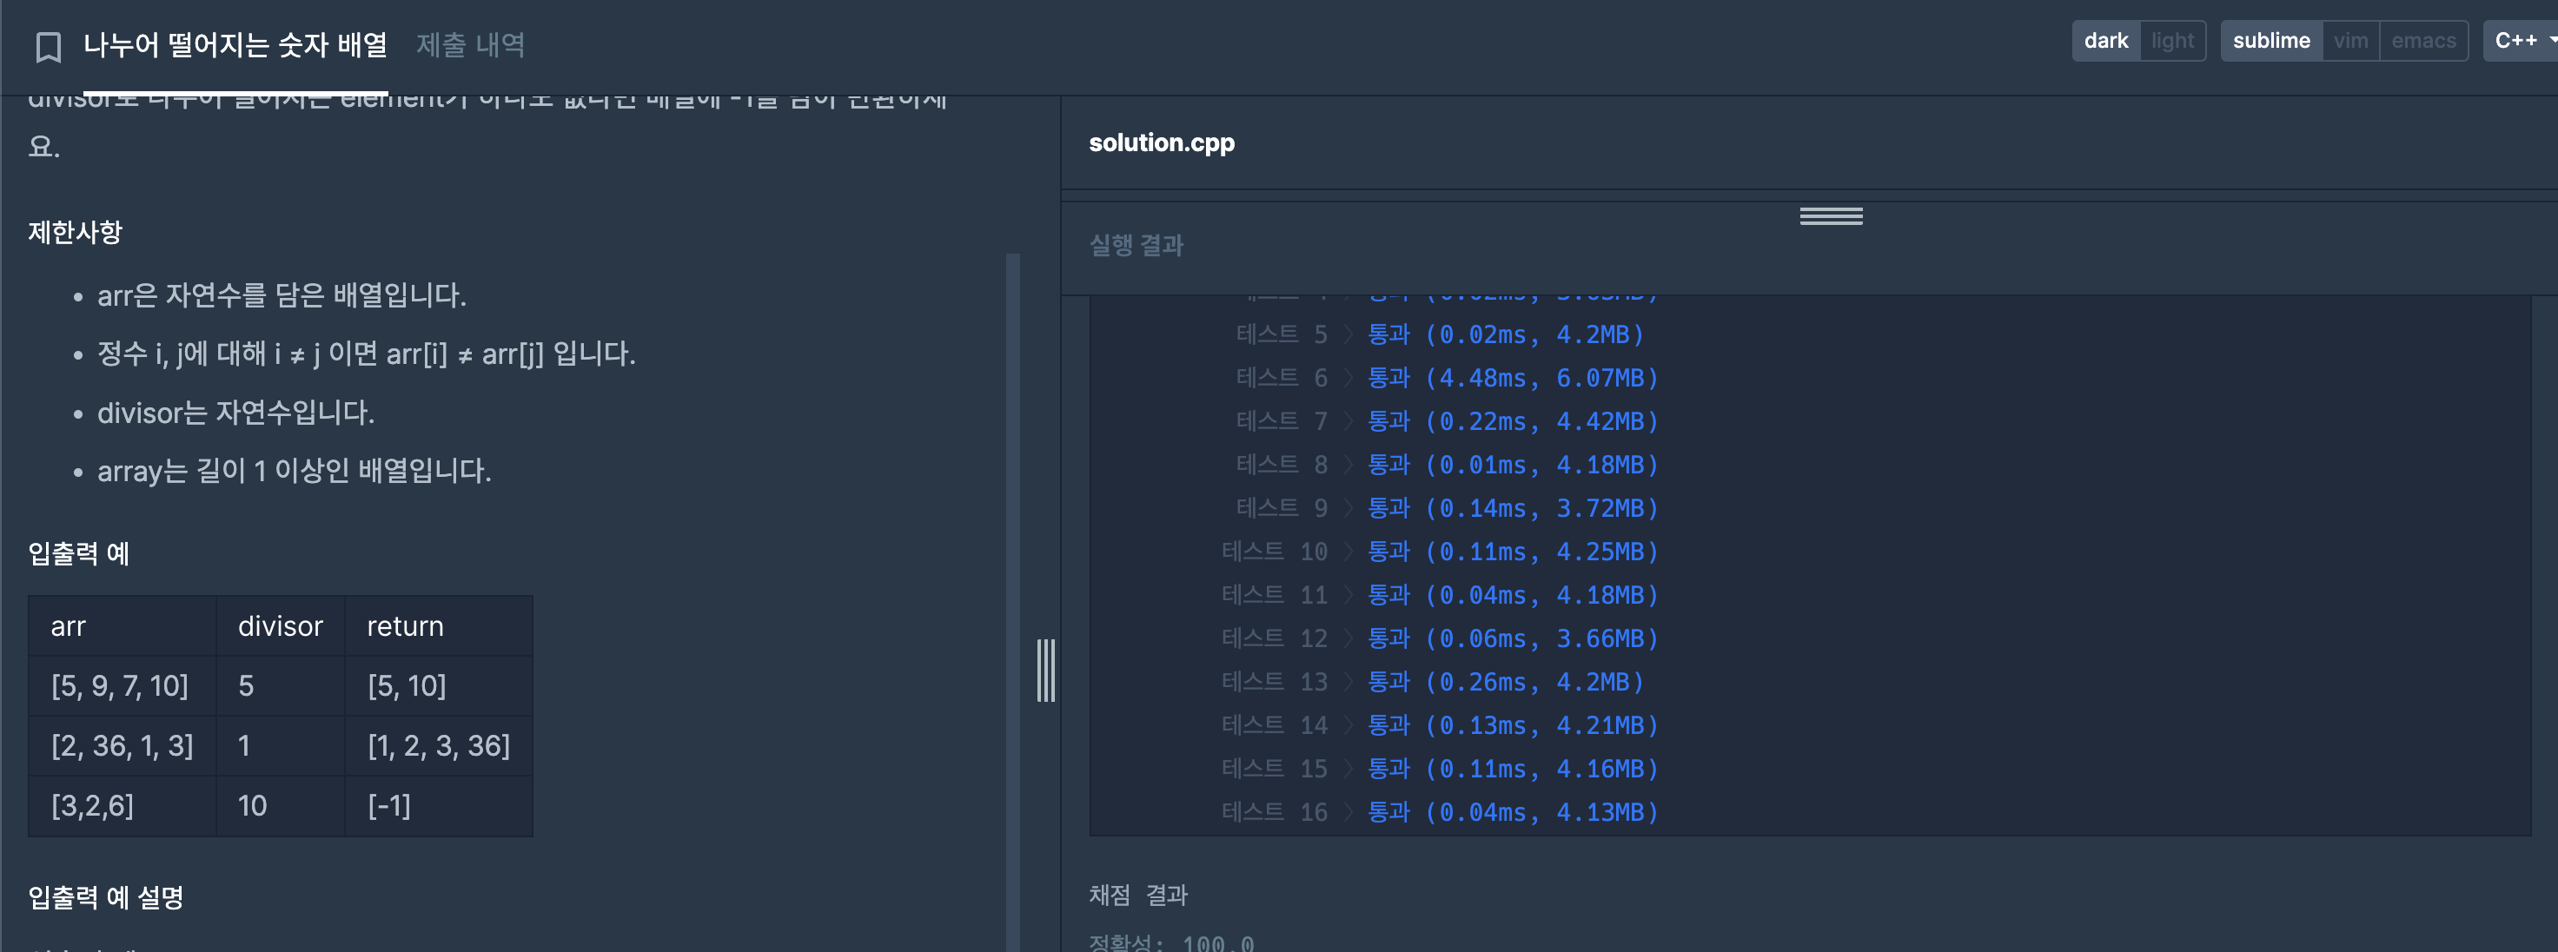Click the 입출력 예 설명 heading

pos(105,897)
